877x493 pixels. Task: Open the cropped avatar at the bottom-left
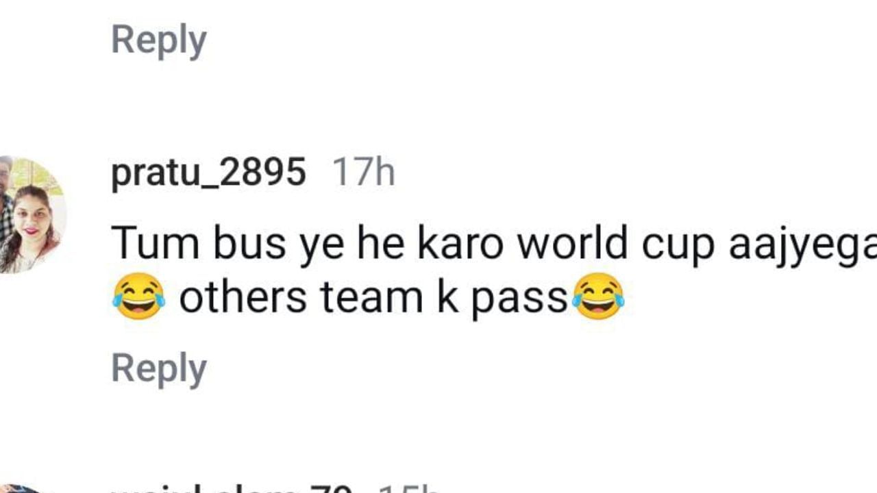pos(21,489)
